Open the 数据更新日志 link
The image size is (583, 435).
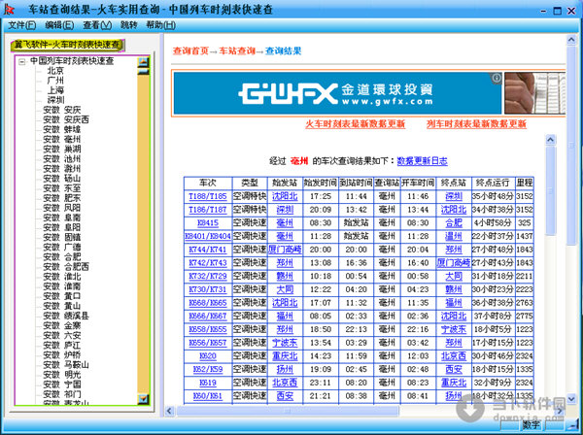coord(422,161)
